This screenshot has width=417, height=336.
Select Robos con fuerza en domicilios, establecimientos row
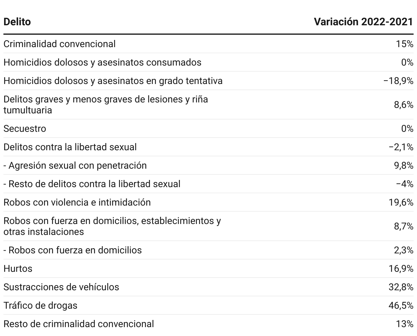[x=209, y=226]
